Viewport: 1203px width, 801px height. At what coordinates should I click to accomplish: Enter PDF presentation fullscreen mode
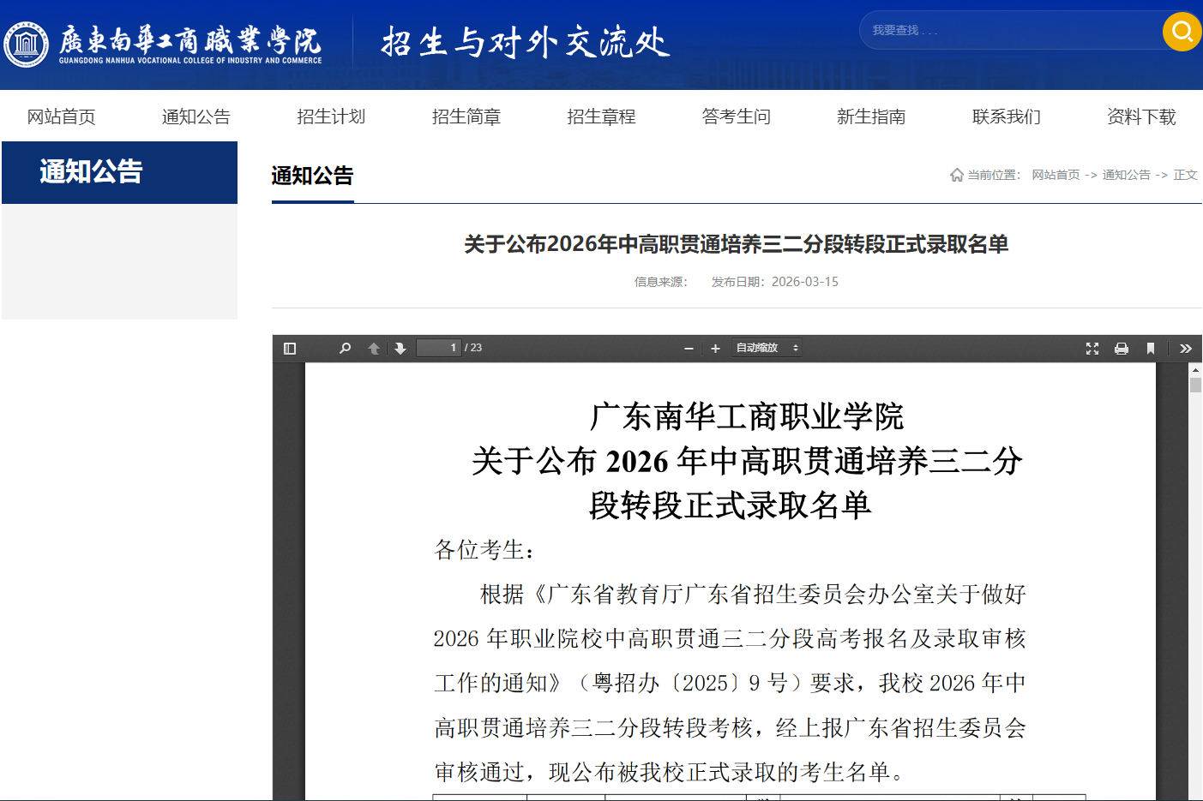tap(1092, 348)
